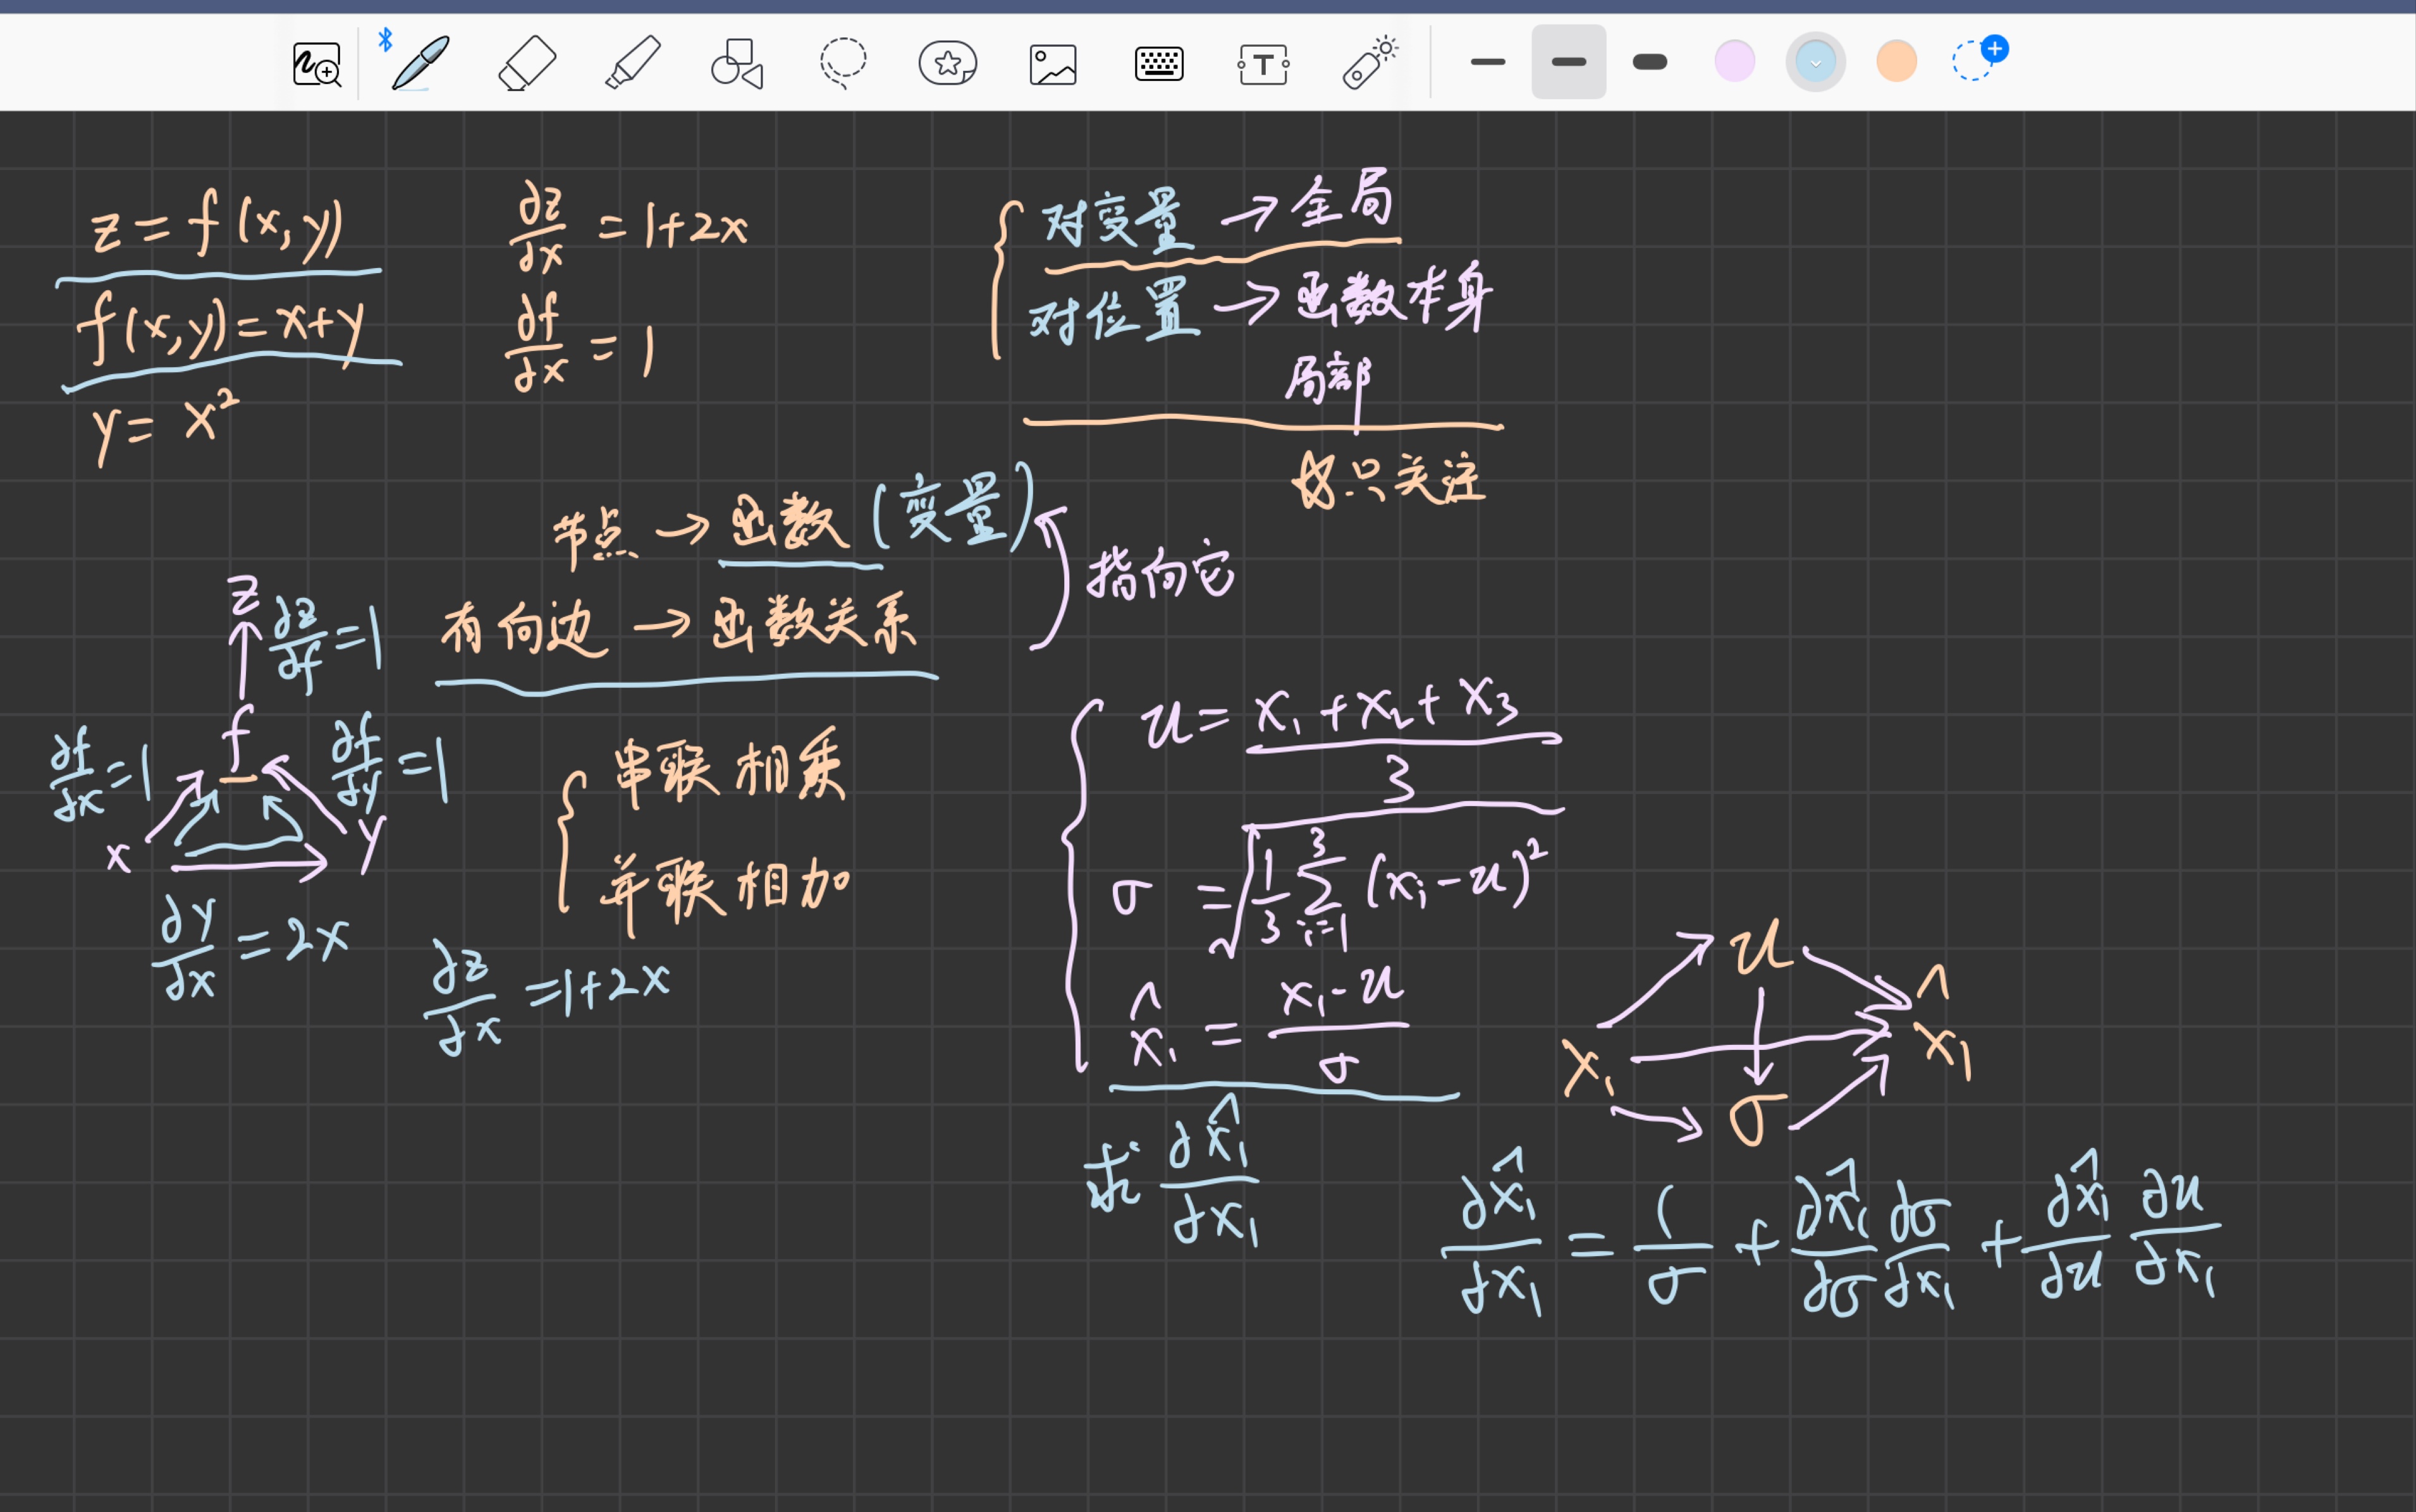Pick the peach orange pen color

point(1897,61)
